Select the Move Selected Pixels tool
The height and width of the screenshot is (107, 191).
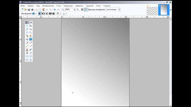pos(30,26)
